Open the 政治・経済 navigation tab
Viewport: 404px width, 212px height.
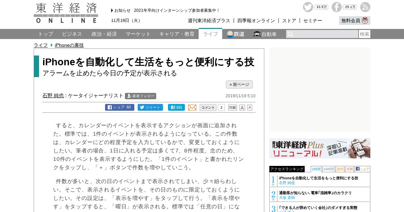[104, 34]
